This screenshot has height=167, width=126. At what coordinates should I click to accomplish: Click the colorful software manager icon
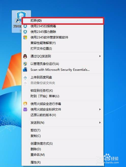[x=25, y=37]
